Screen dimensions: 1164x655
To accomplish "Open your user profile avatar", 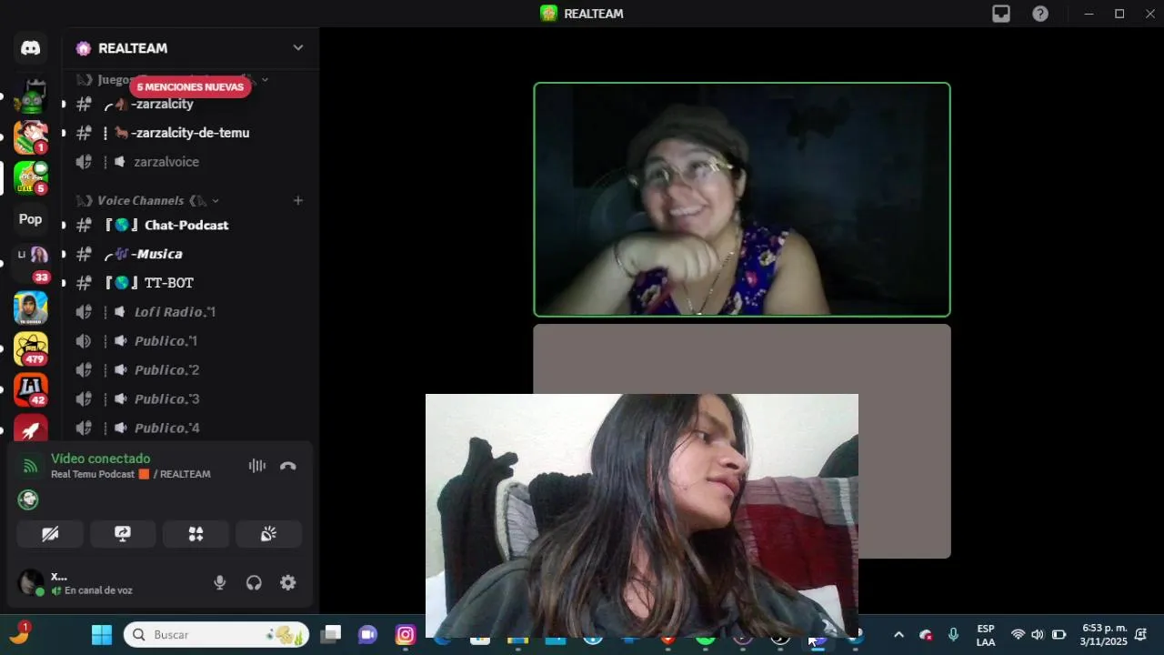I will pyautogui.click(x=31, y=582).
